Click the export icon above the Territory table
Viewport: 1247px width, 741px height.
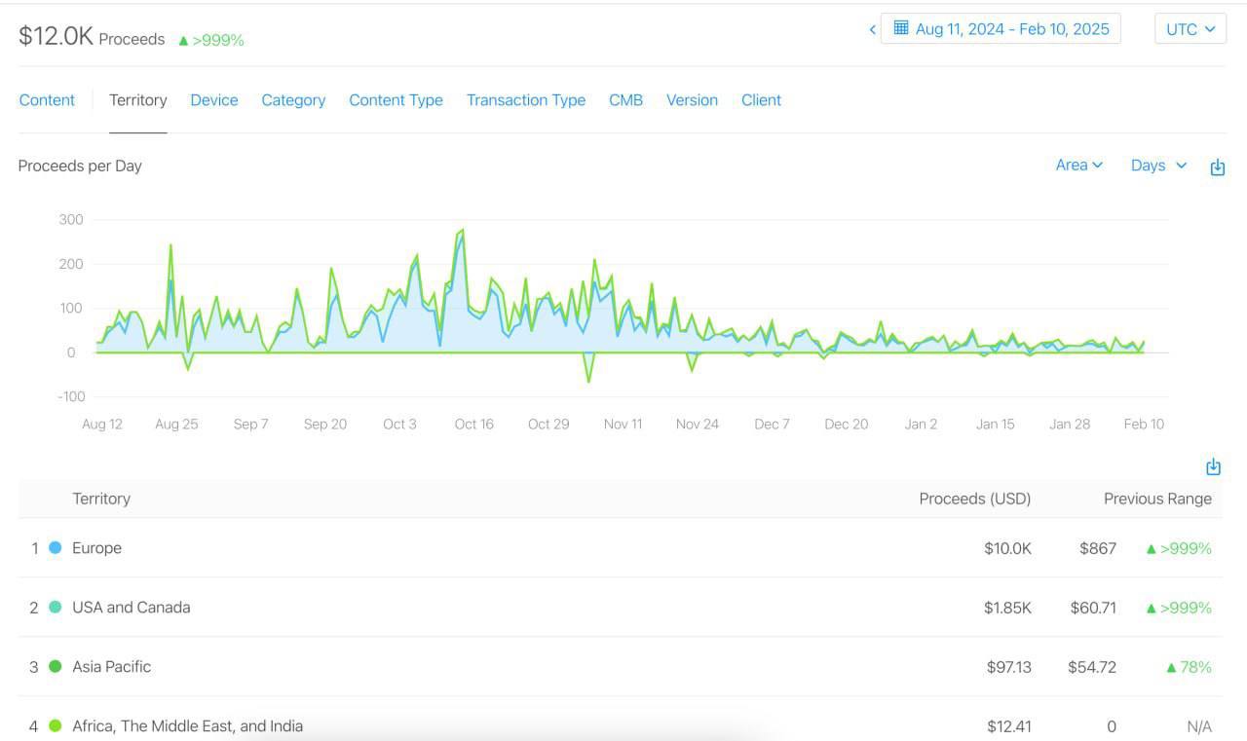(x=1213, y=466)
